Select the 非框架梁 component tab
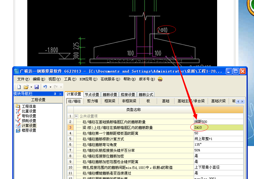Viewport: 254px width, 179px height. point(129,101)
